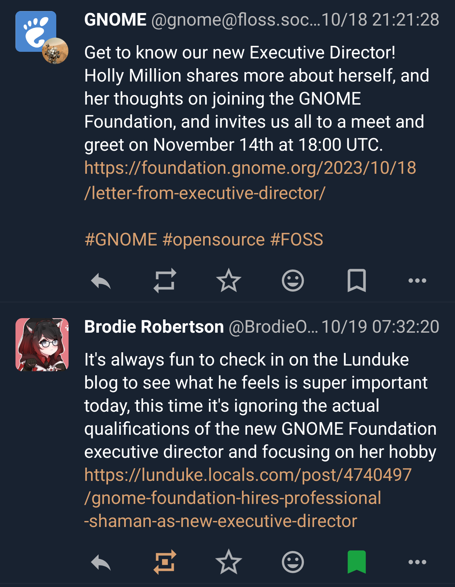Open the lunduke.locals.com post link
The width and height of the screenshot is (455, 587).
pyautogui.click(x=248, y=475)
